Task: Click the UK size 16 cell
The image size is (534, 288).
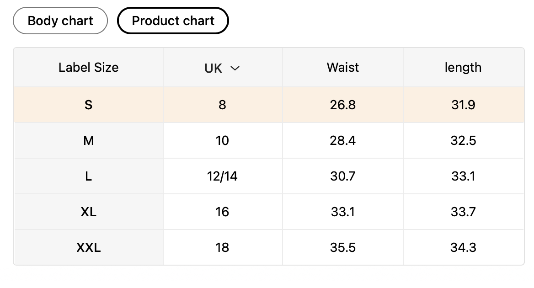Action: (x=222, y=212)
